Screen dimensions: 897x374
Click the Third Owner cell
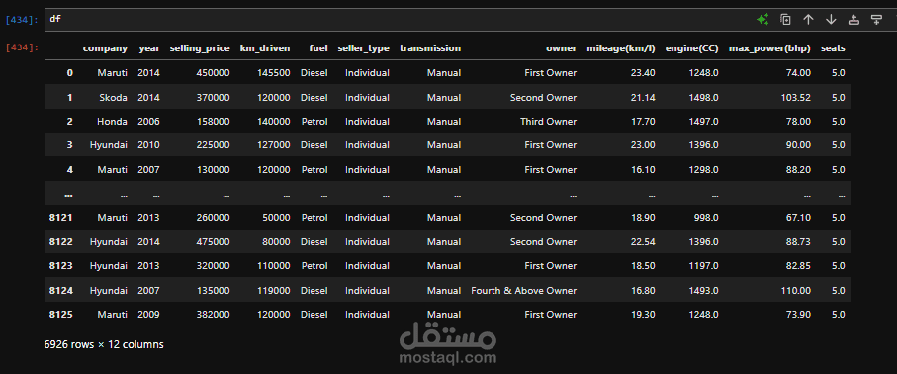click(549, 122)
